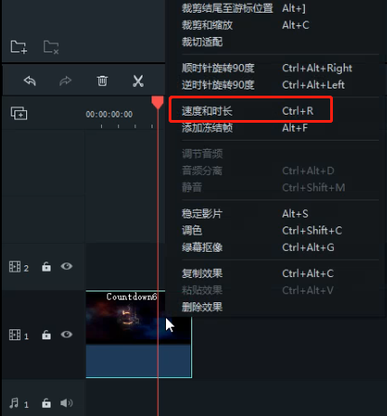This screenshot has width=387, height=416.
Task: Click the add track icon
Action: pyautogui.click(x=19, y=114)
